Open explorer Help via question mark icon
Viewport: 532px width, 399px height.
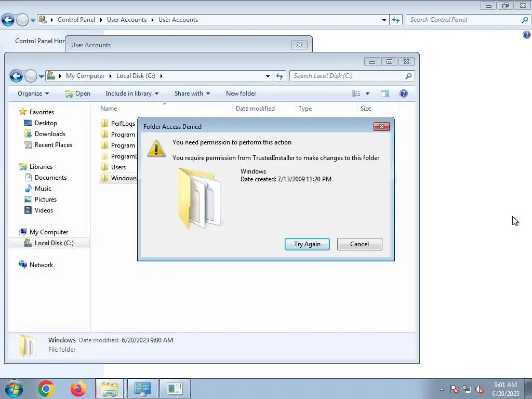pos(403,94)
